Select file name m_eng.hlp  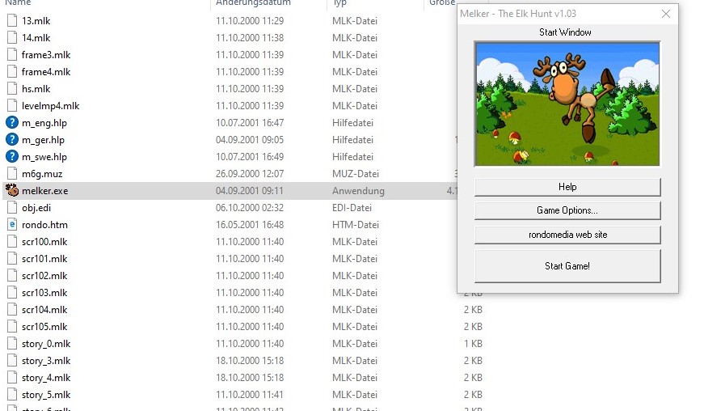pos(44,123)
